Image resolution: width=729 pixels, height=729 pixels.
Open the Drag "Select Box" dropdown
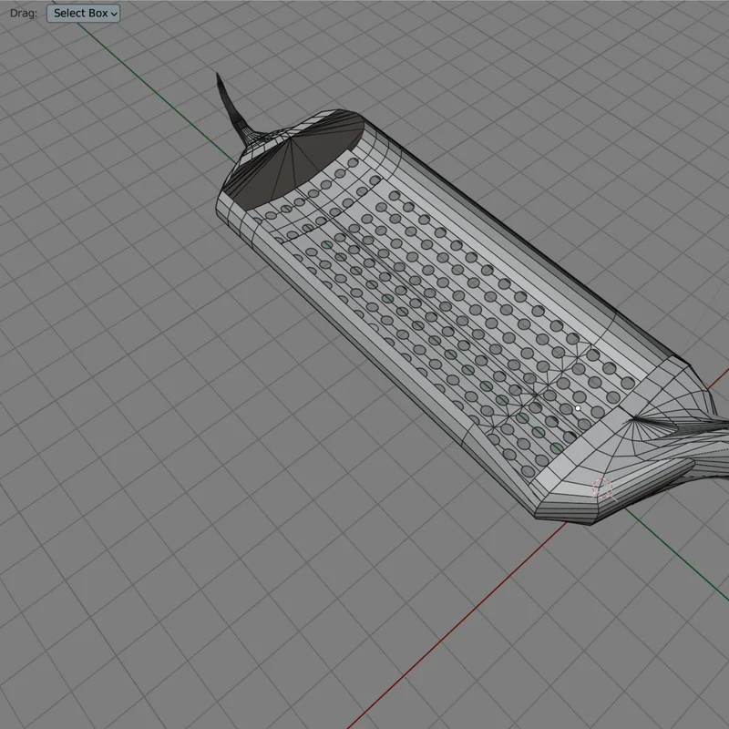(83, 14)
